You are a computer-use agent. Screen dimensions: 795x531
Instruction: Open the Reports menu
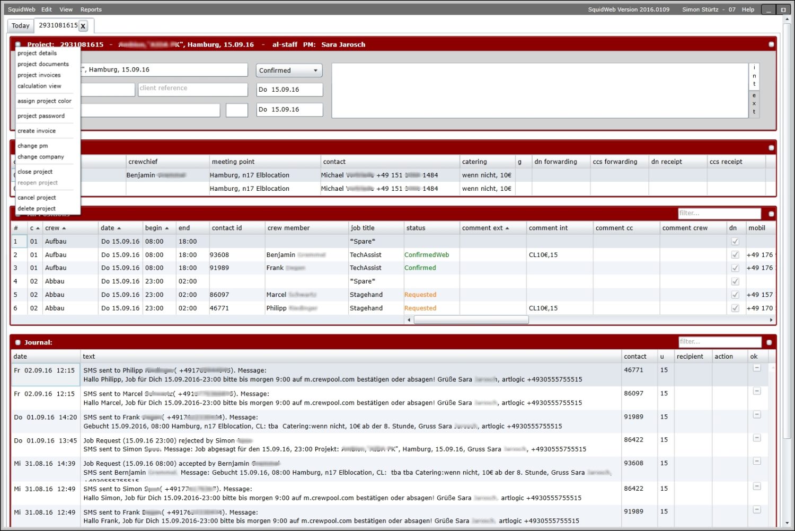pos(91,10)
